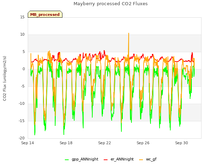Click the y-axis title CO2 Flux
222x166 pixels.
[x=5, y=79]
